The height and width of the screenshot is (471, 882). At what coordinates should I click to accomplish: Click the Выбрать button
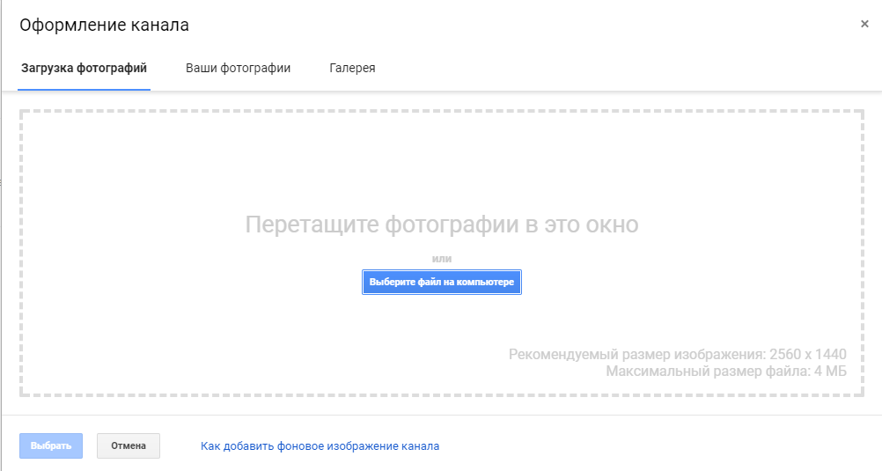click(x=51, y=445)
